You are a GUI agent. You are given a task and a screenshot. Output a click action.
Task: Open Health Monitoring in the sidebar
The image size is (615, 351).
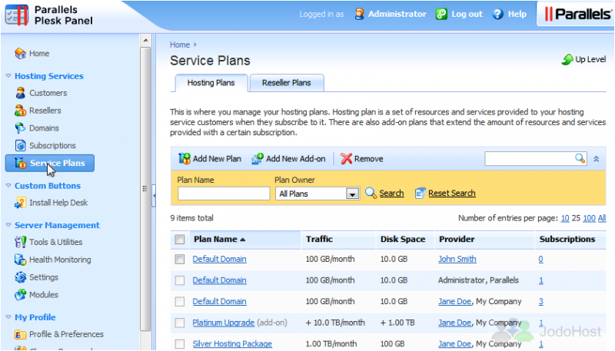[x=60, y=260]
